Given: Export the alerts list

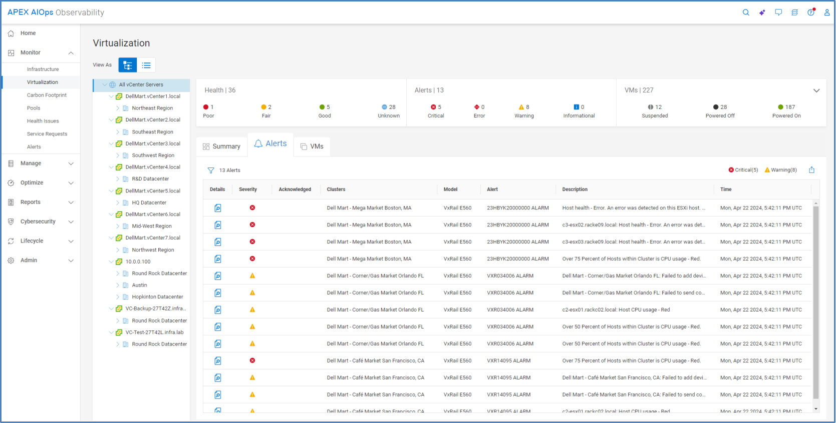Looking at the screenshot, I should tap(811, 170).
